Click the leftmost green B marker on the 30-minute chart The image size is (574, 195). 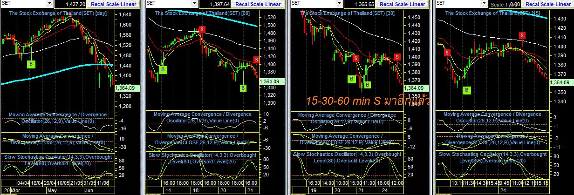[351, 79]
